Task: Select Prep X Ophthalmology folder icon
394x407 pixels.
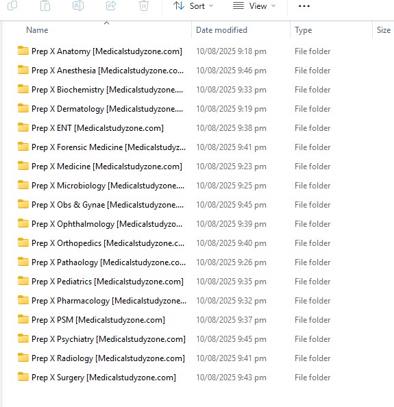Action: coord(23,223)
